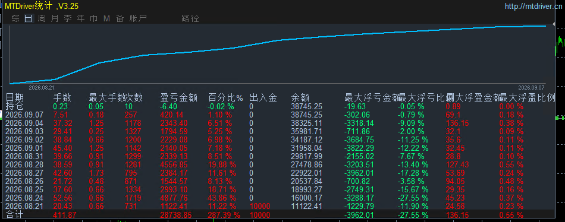Click the 盈亏金额 column header
This screenshot has width=565, height=222.
tap(179, 97)
